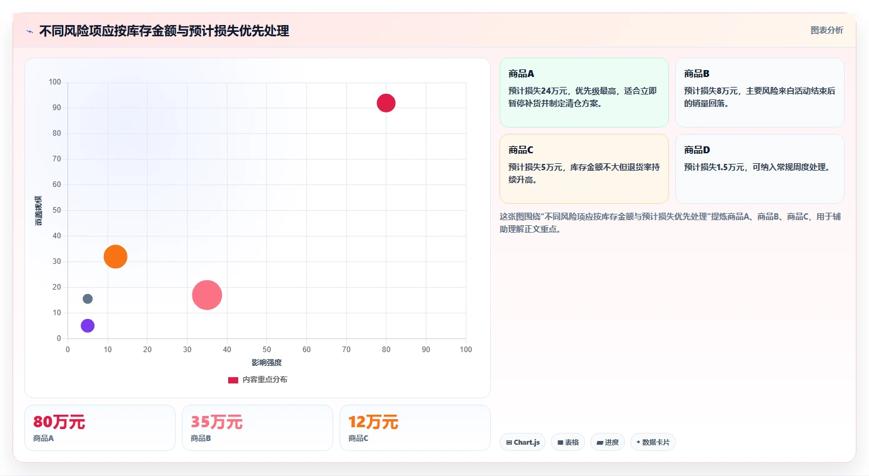Click the Chart.js tag
869x476 pixels.
click(x=523, y=442)
